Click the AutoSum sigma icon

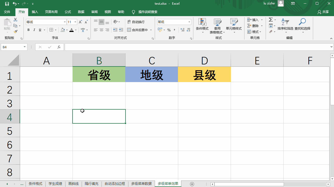click(271, 20)
